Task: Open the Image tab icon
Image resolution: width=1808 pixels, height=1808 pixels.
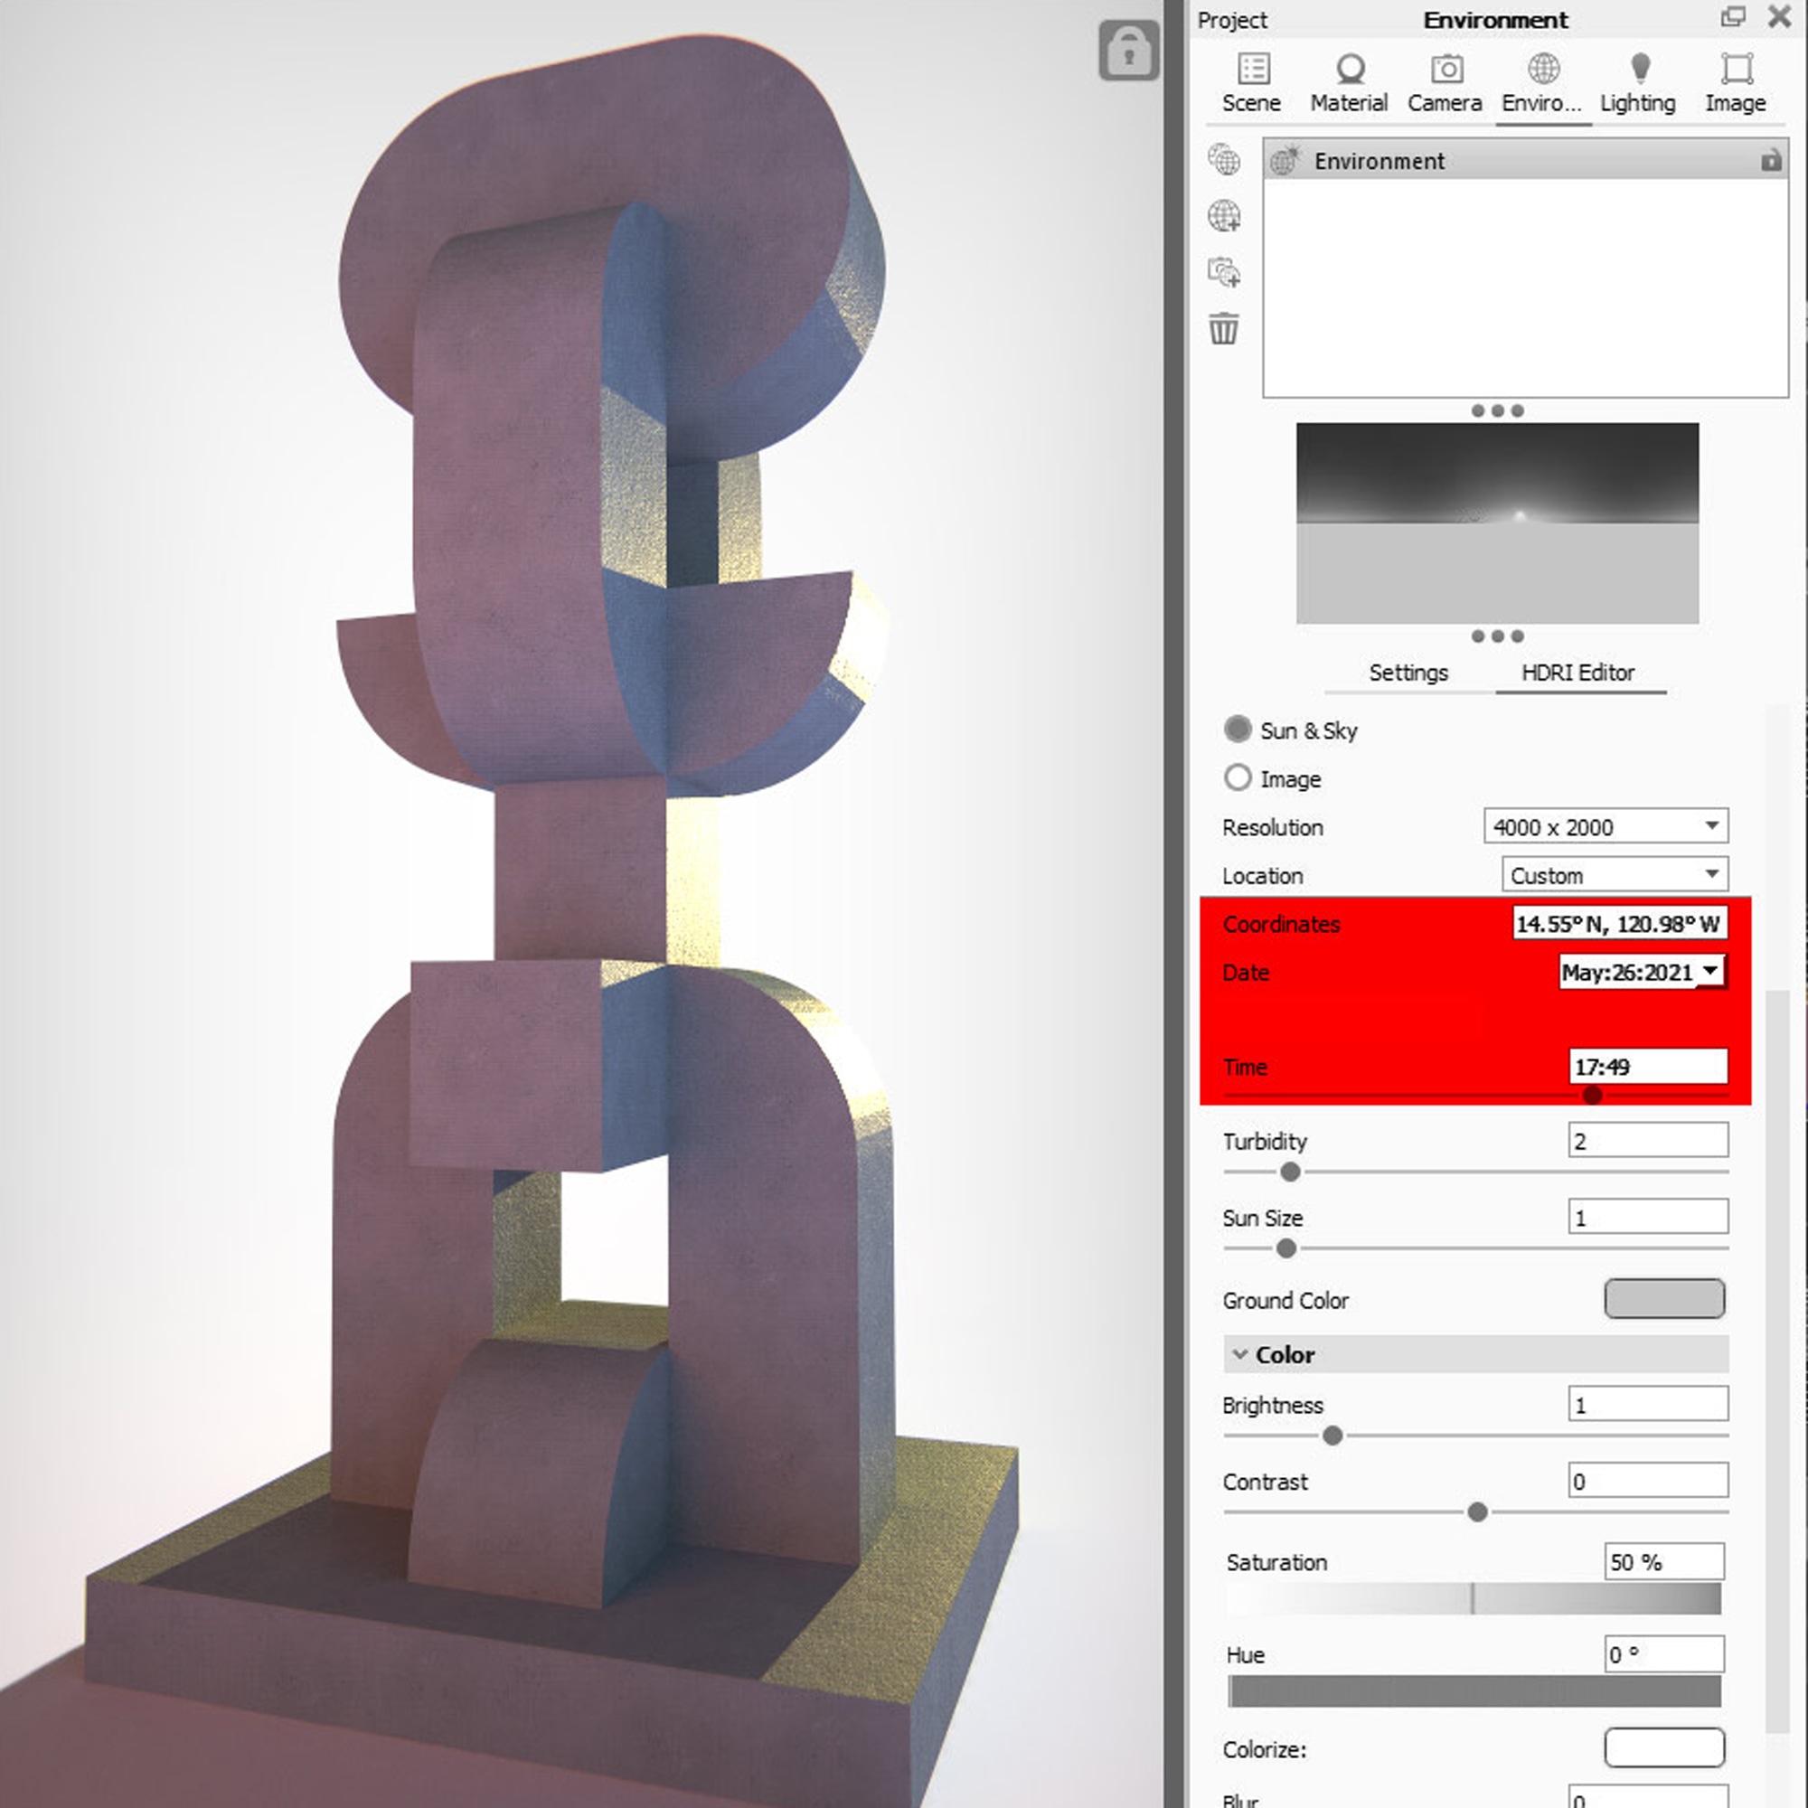Action: tap(1735, 70)
